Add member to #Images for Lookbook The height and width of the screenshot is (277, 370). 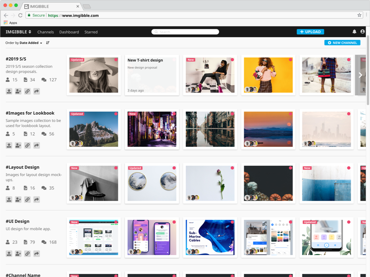coord(18,145)
